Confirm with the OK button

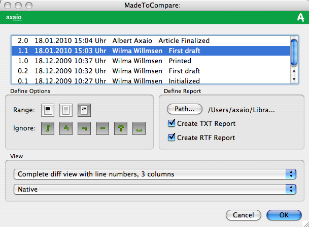click(x=284, y=215)
